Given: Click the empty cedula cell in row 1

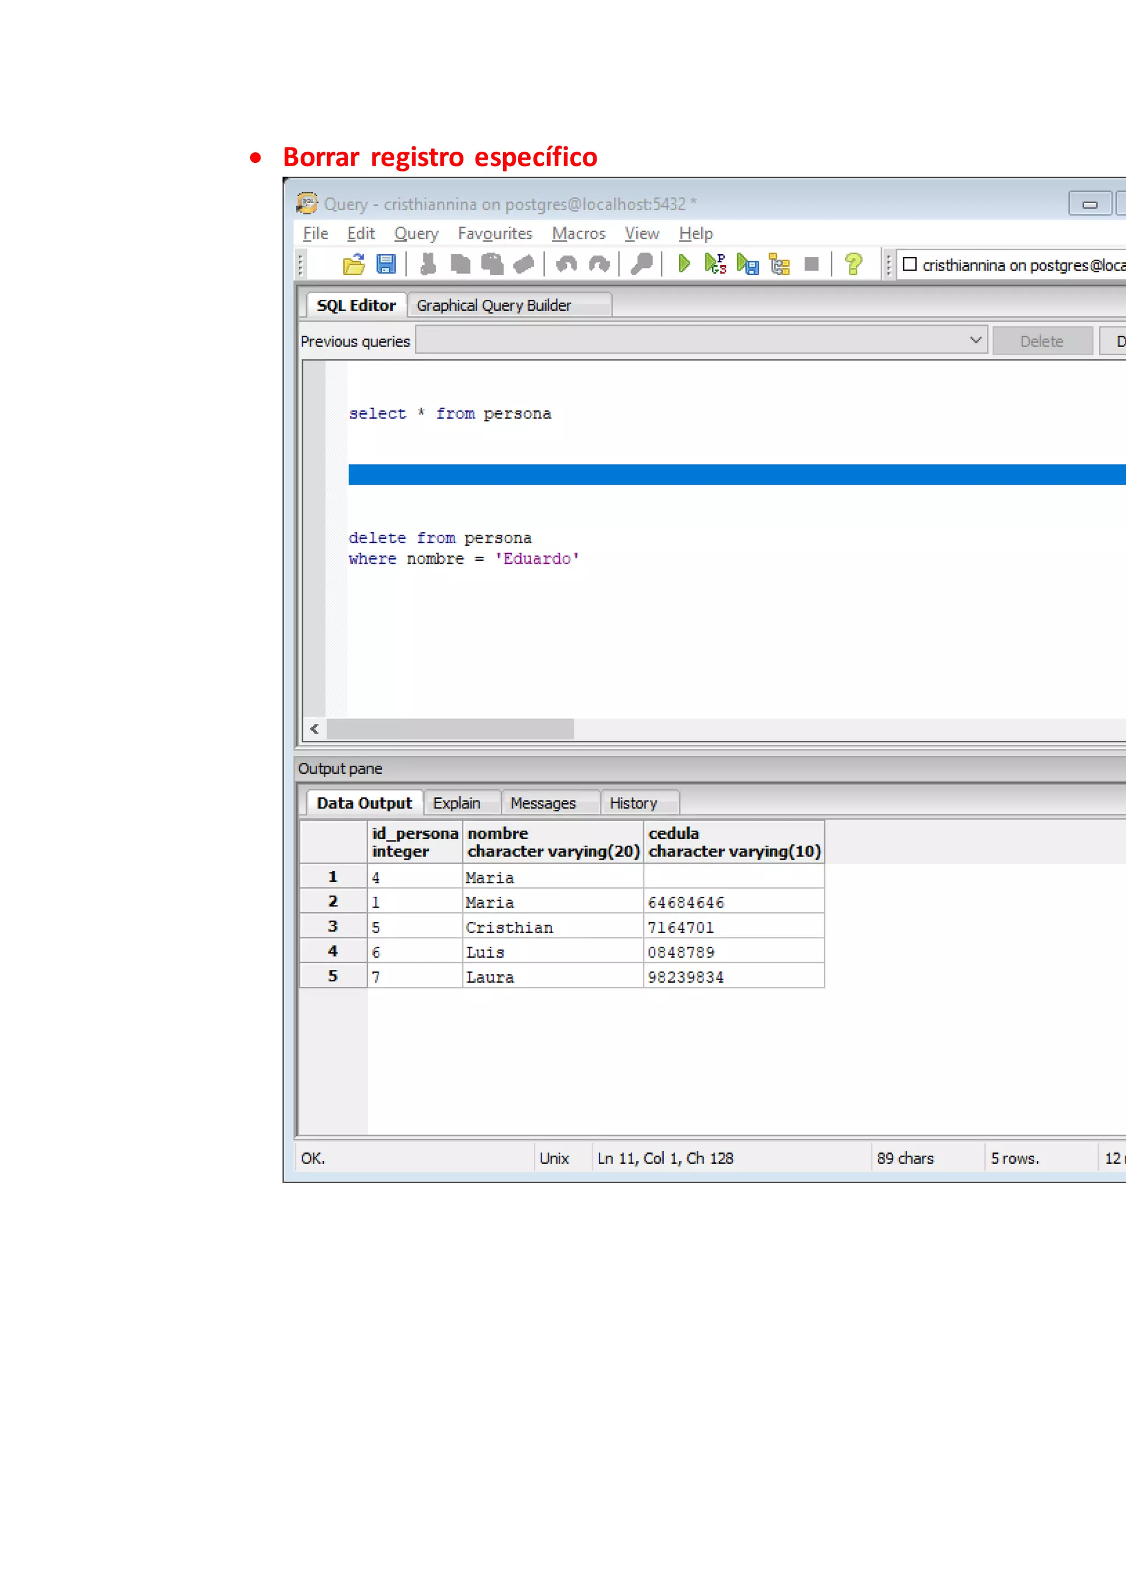Looking at the screenshot, I should pos(734,877).
